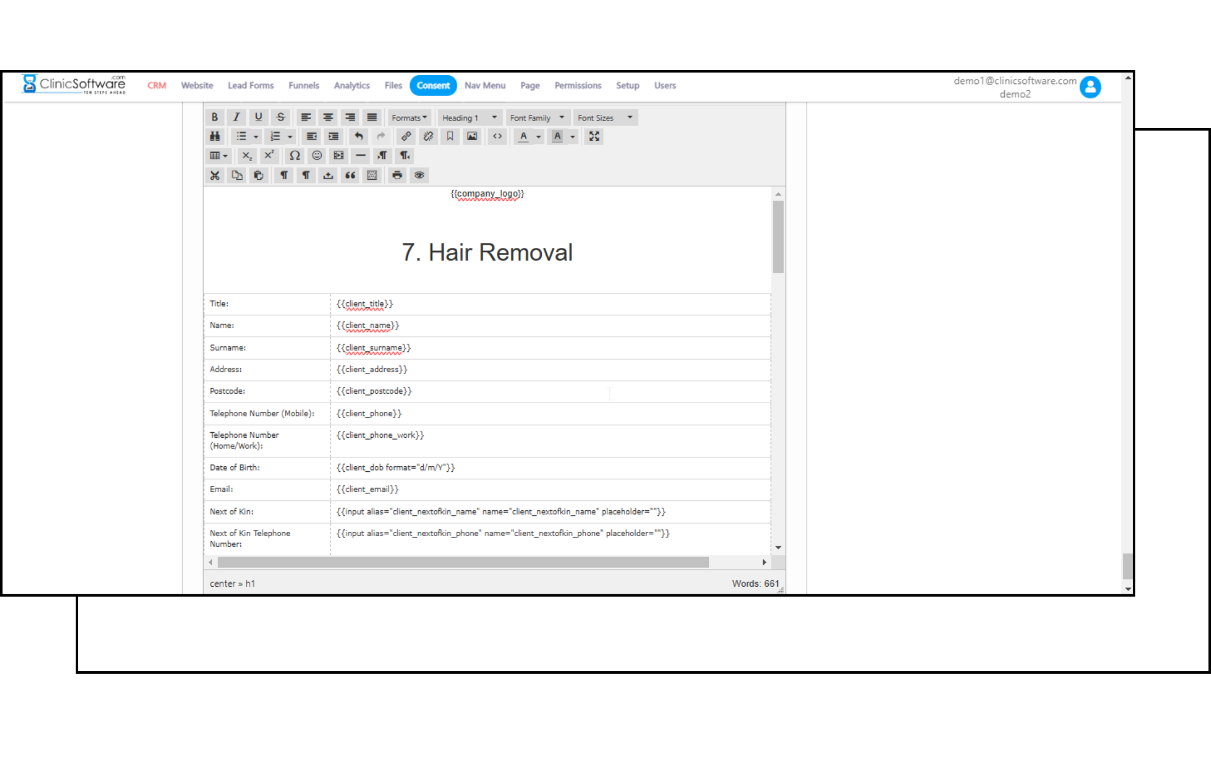Open the Formats dropdown
Image resolution: width=1211 pixels, height=757 pixels.
[x=409, y=118]
